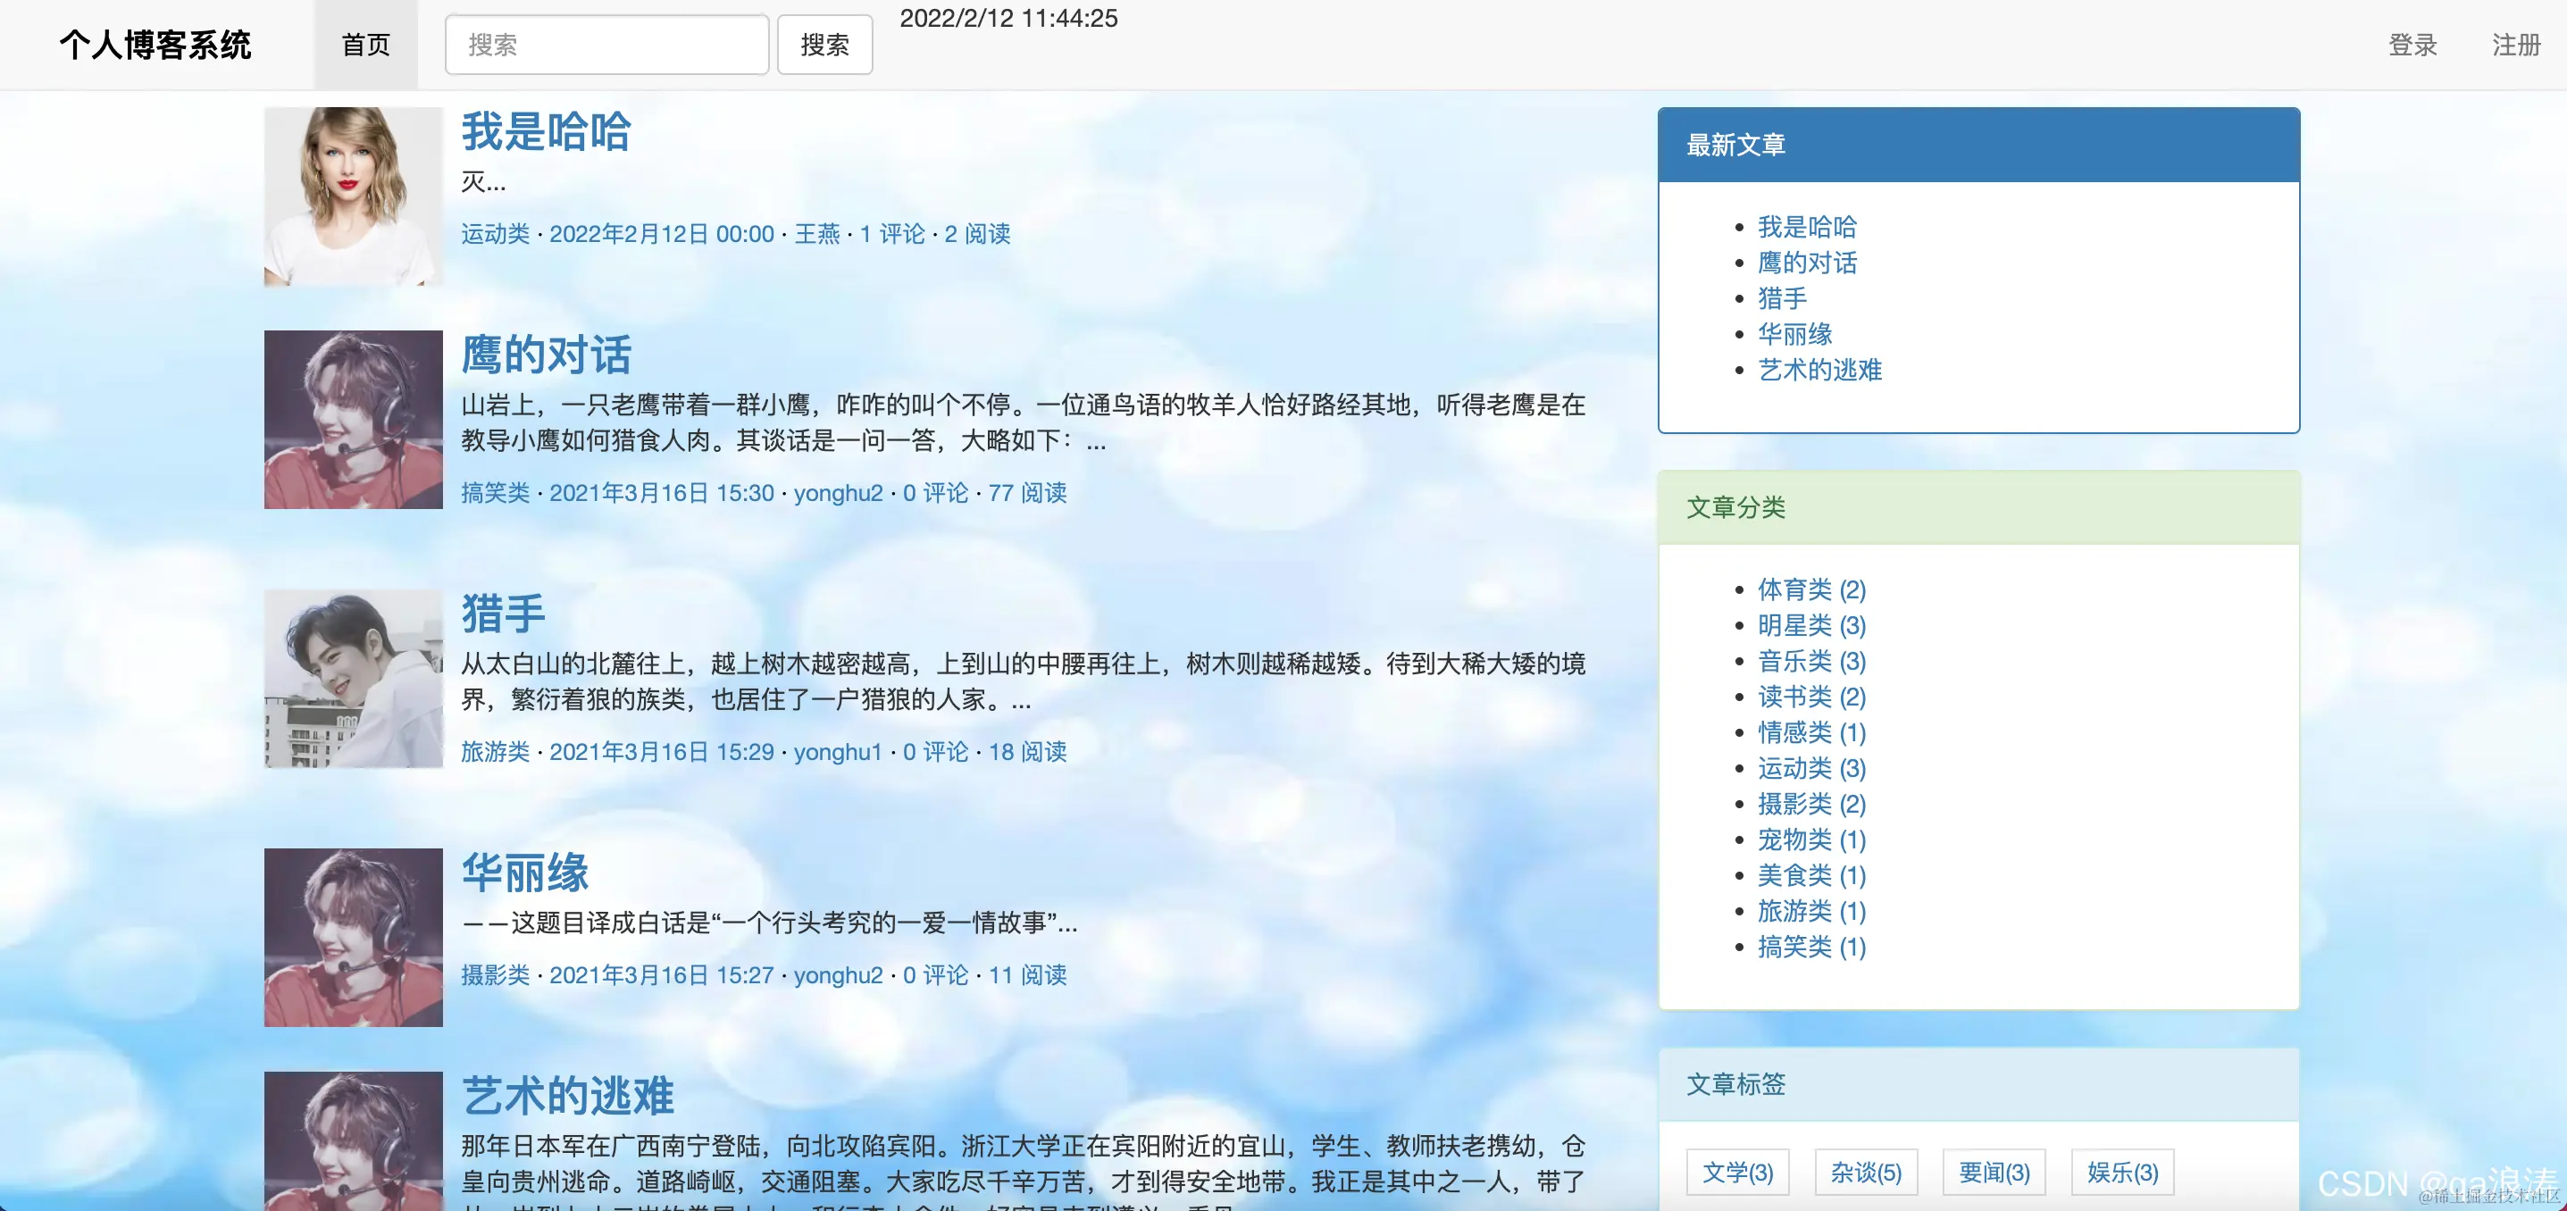View author yonghu2's profile
This screenshot has height=1211, width=2567.
(838, 493)
